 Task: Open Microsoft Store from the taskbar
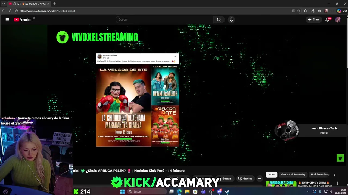click(195, 191)
